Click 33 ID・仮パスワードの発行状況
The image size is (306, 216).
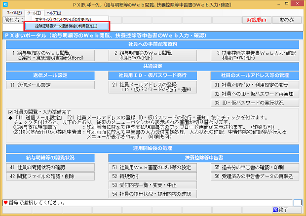pos(255,103)
